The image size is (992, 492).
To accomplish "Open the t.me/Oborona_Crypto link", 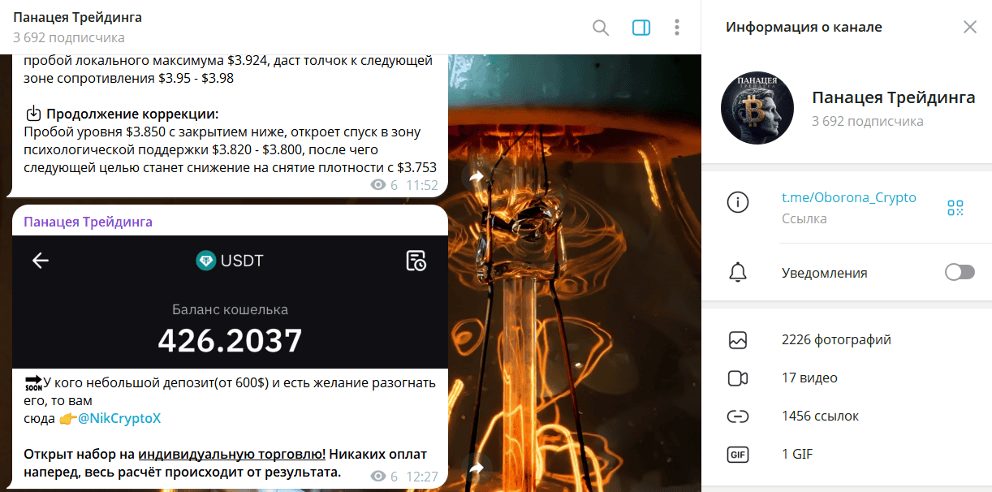I will [x=848, y=197].
